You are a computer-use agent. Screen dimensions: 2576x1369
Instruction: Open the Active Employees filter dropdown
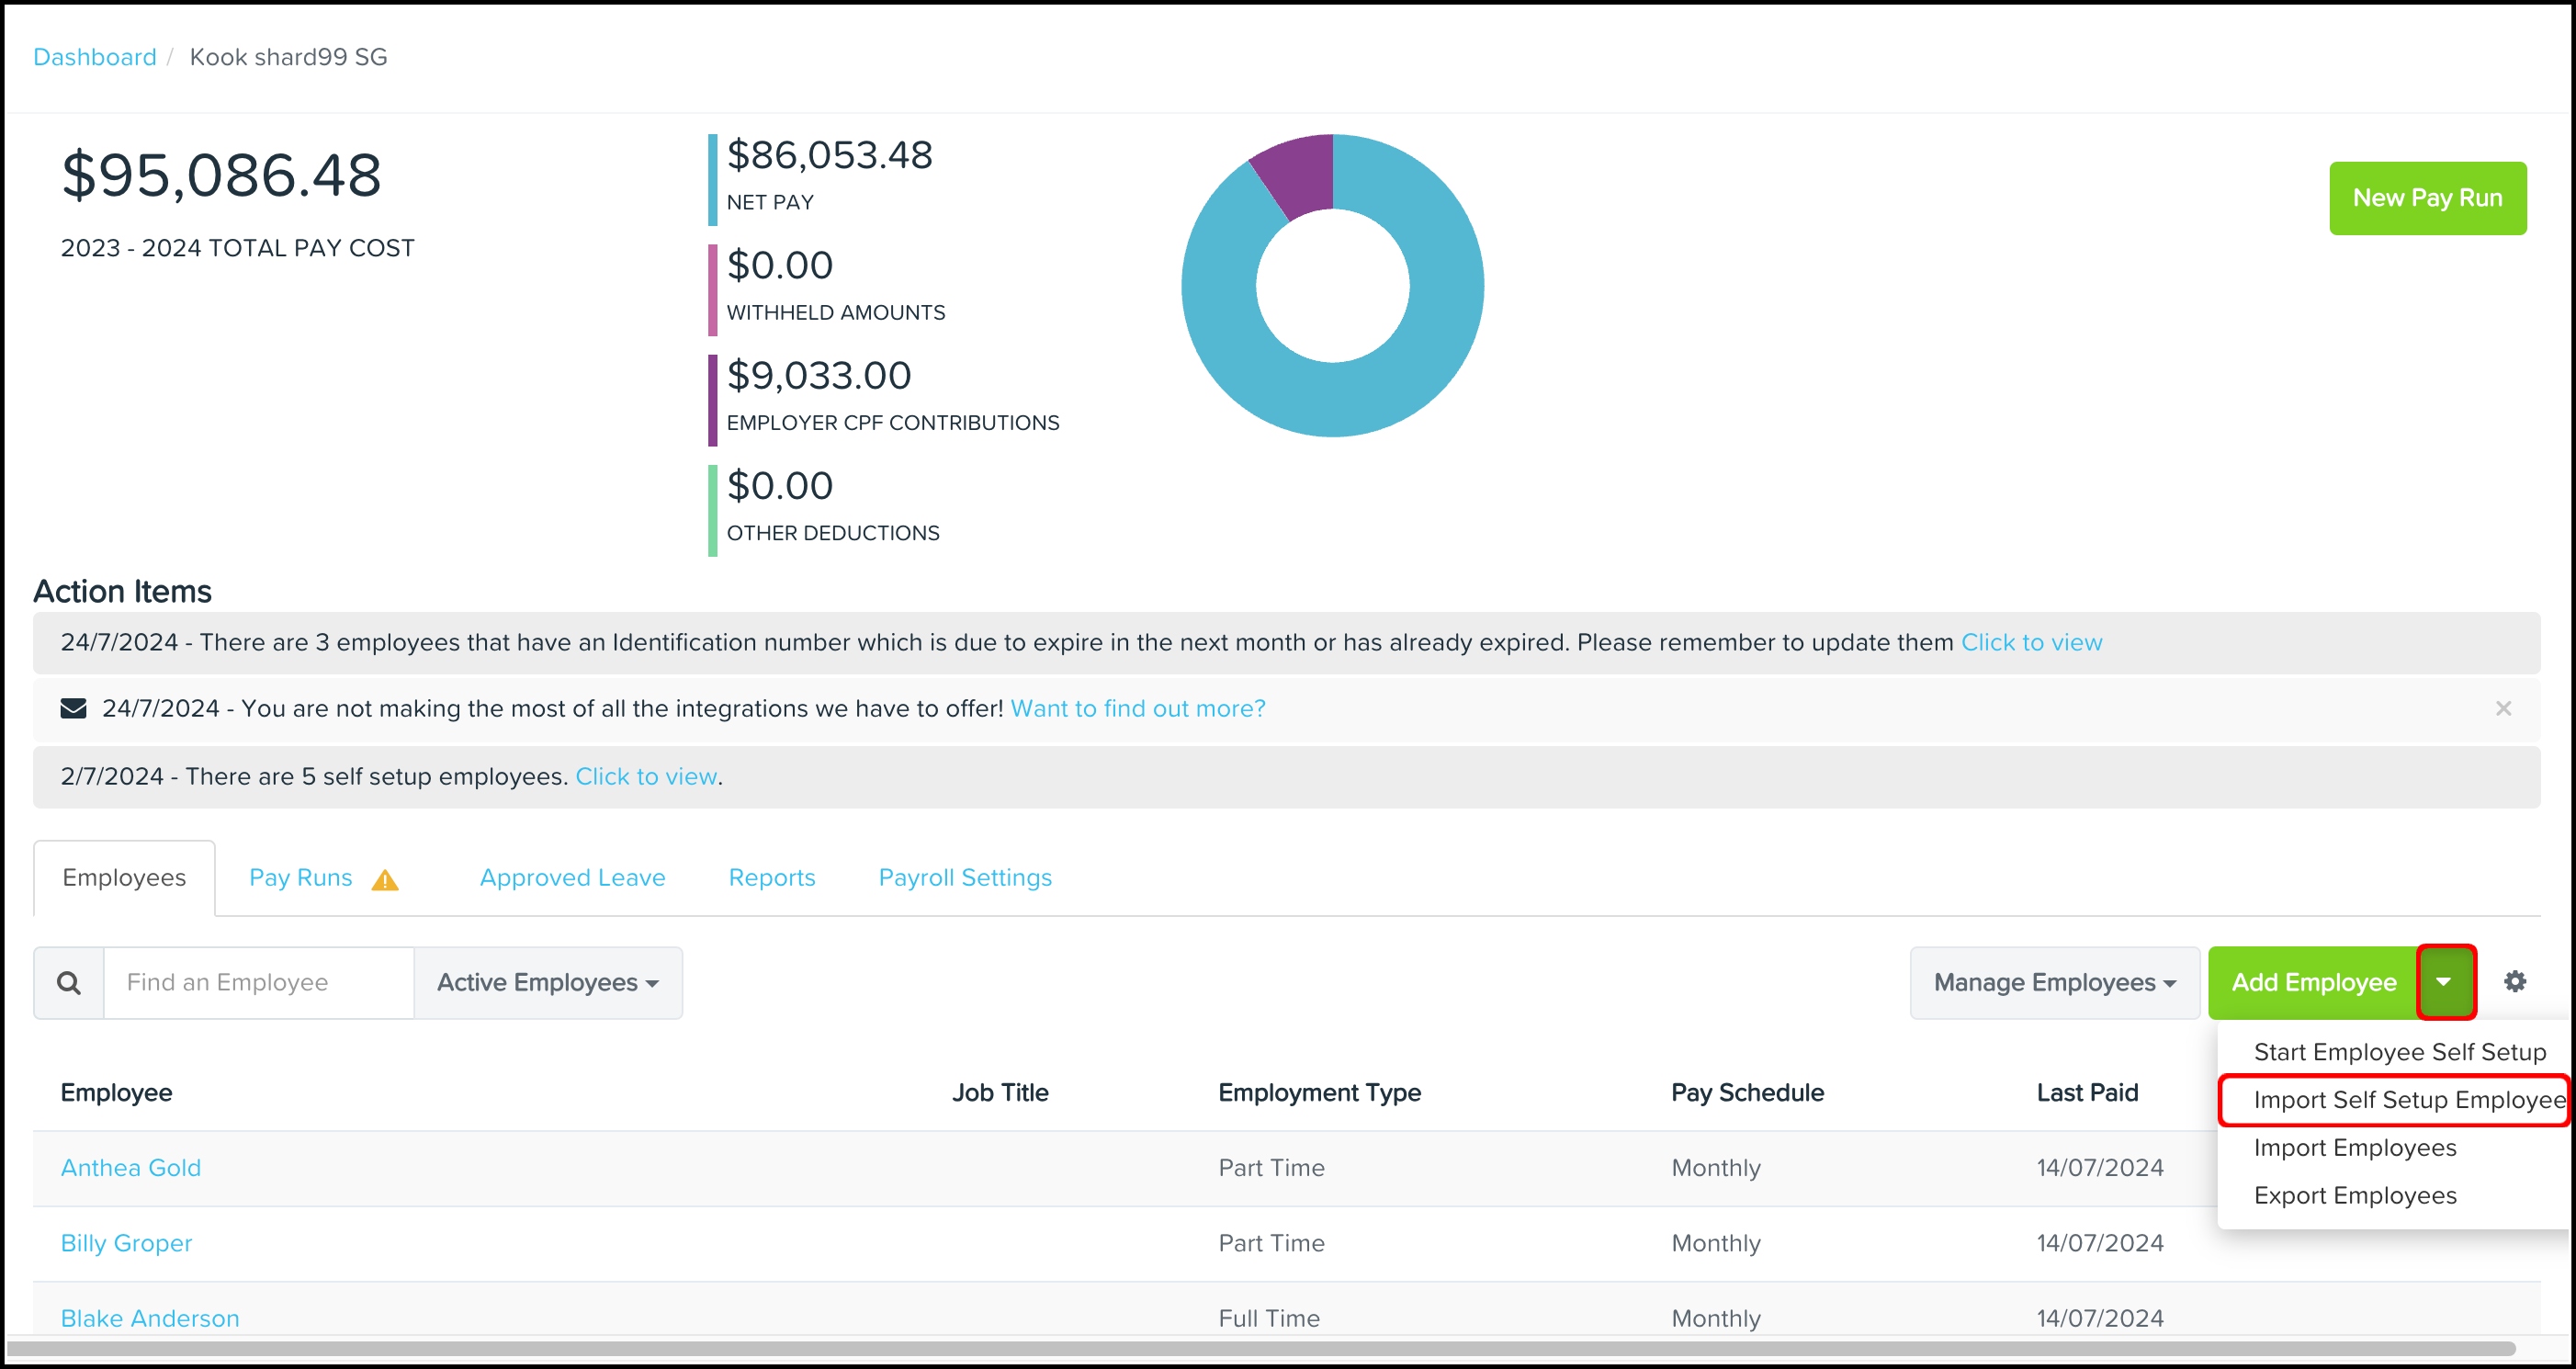(547, 982)
